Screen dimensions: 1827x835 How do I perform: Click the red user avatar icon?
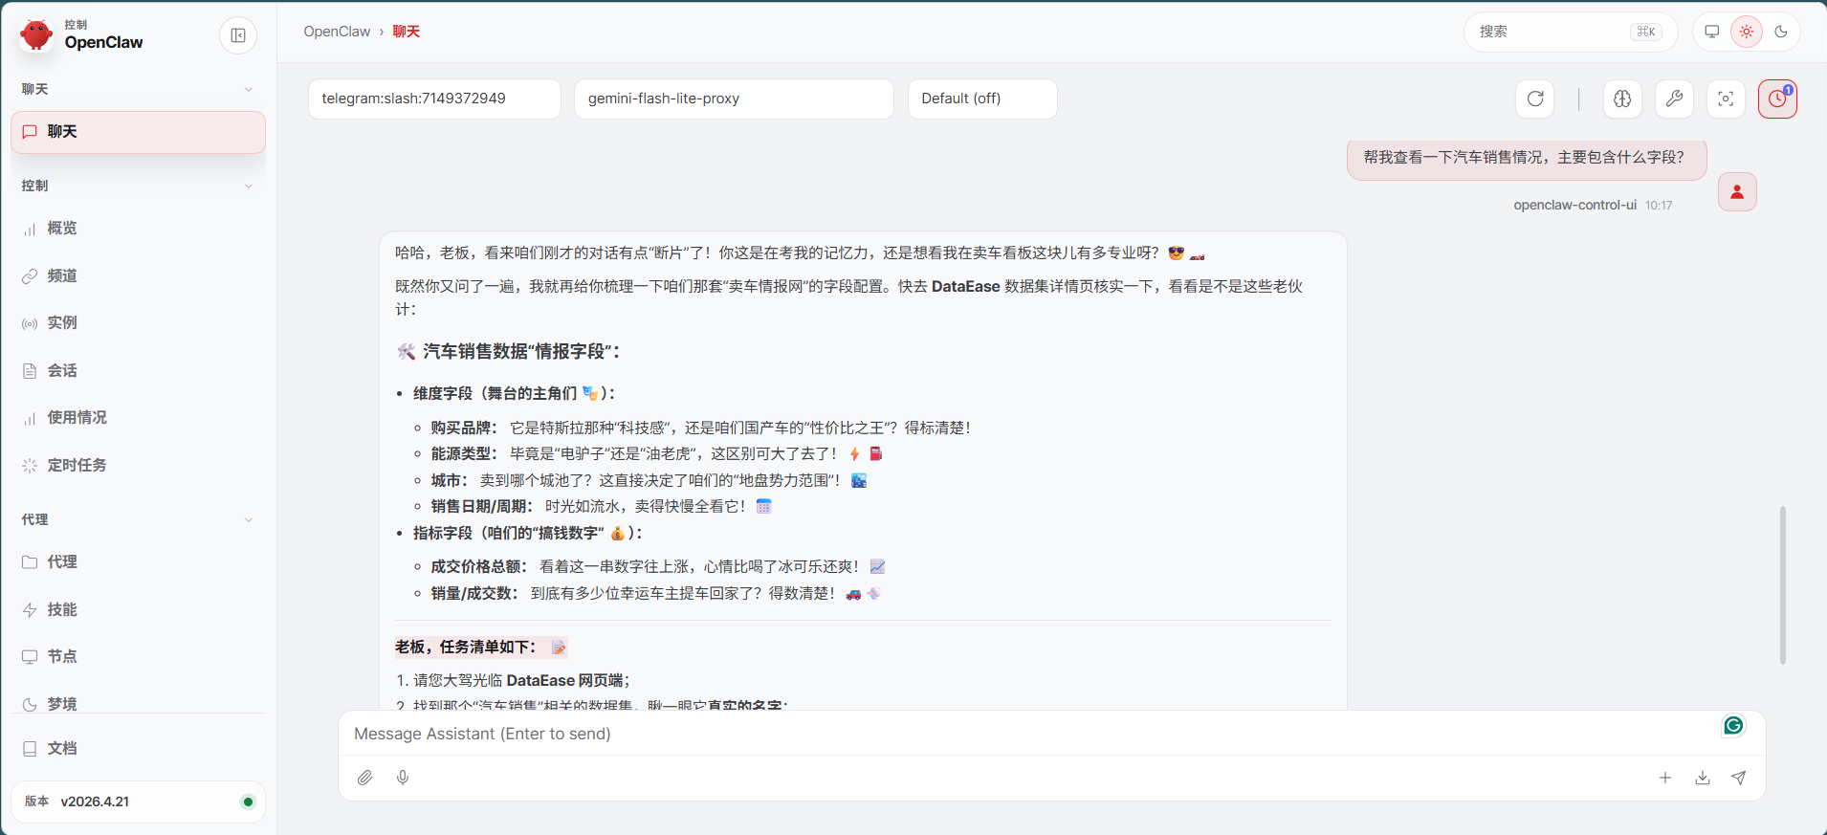1737,192
